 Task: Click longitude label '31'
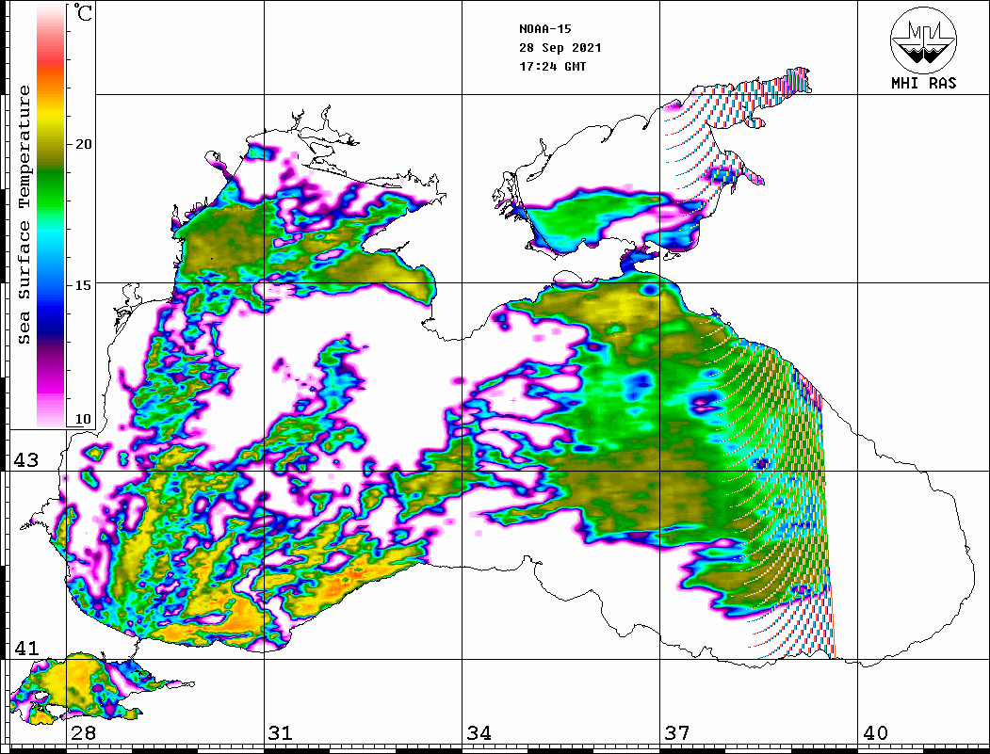coord(281,732)
